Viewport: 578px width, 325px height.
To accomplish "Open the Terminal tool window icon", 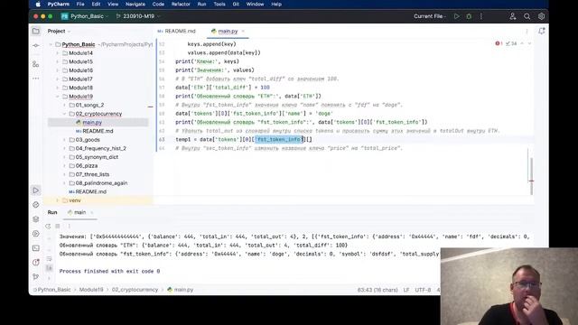I will click(x=36, y=248).
